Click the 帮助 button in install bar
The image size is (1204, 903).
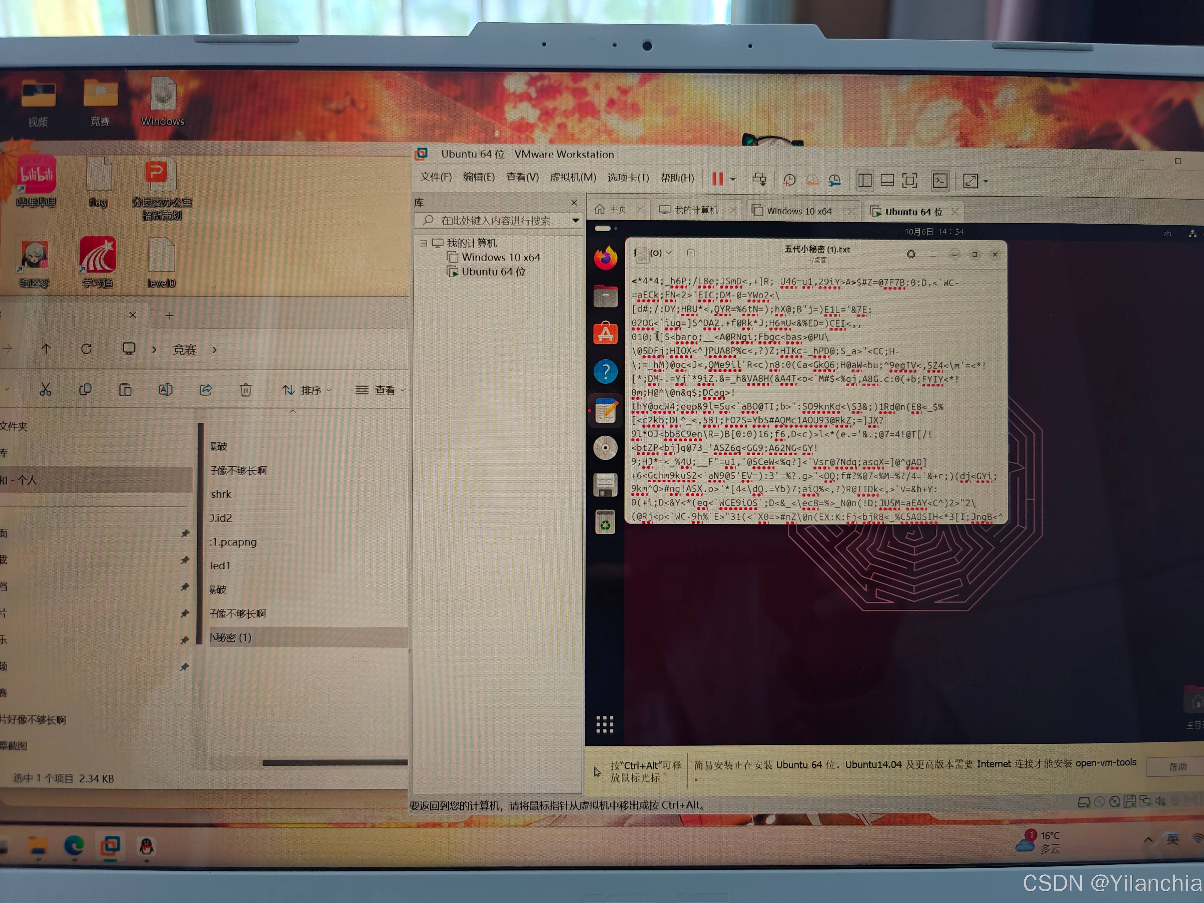pos(1177,766)
